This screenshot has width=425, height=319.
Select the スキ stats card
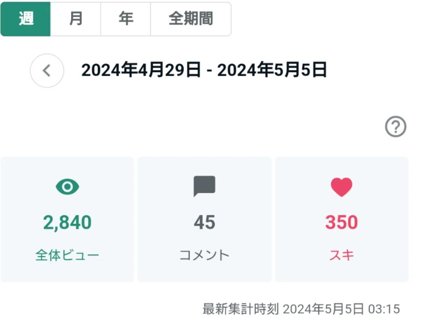[x=342, y=219]
